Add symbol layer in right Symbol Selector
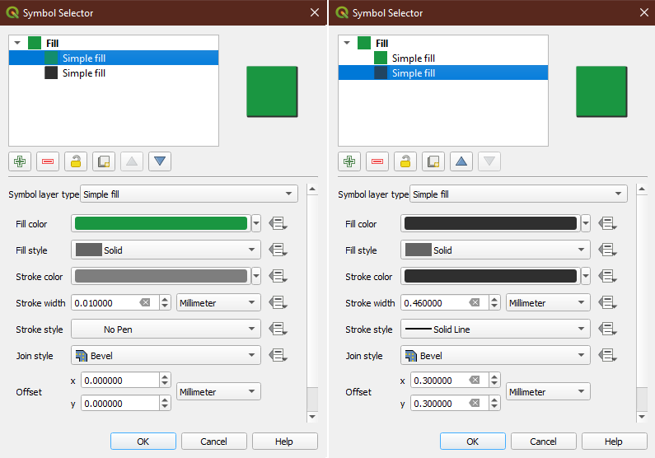Viewport: 655px width, 458px height. click(x=349, y=161)
